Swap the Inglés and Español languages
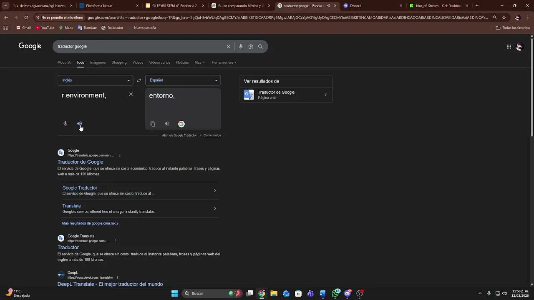534x300 pixels. click(139, 80)
